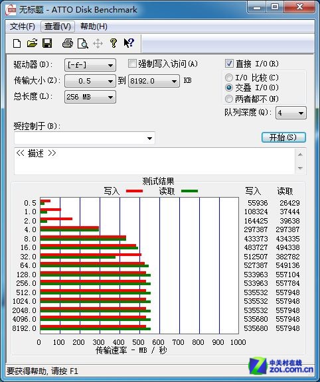Open the 文件(F) menu
Screen dimensions: 320x382
coord(22,27)
